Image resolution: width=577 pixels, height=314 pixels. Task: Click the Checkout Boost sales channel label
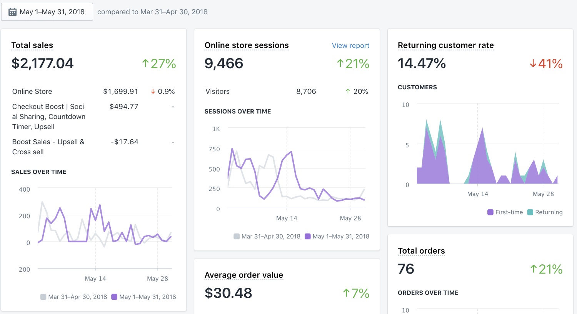coord(49,117)
